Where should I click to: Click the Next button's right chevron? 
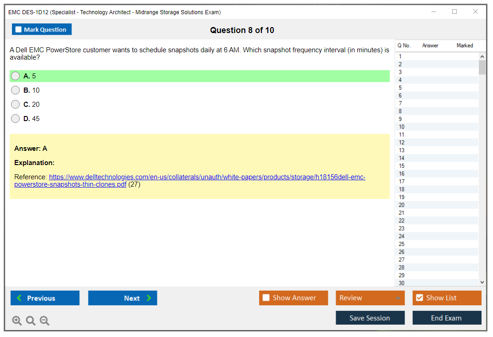point(149,298)
